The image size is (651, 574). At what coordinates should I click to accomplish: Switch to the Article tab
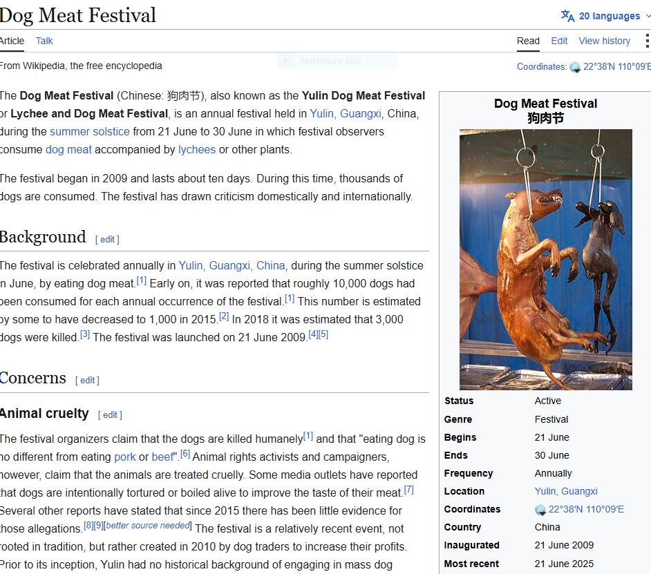(12, 41)
